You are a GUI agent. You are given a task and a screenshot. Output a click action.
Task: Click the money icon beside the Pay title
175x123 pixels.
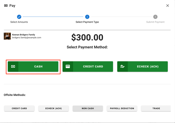[6, 5]
